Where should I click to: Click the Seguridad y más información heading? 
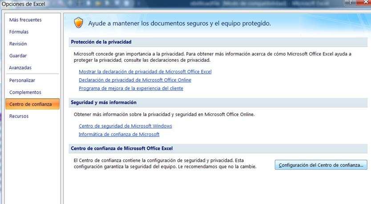104,102
